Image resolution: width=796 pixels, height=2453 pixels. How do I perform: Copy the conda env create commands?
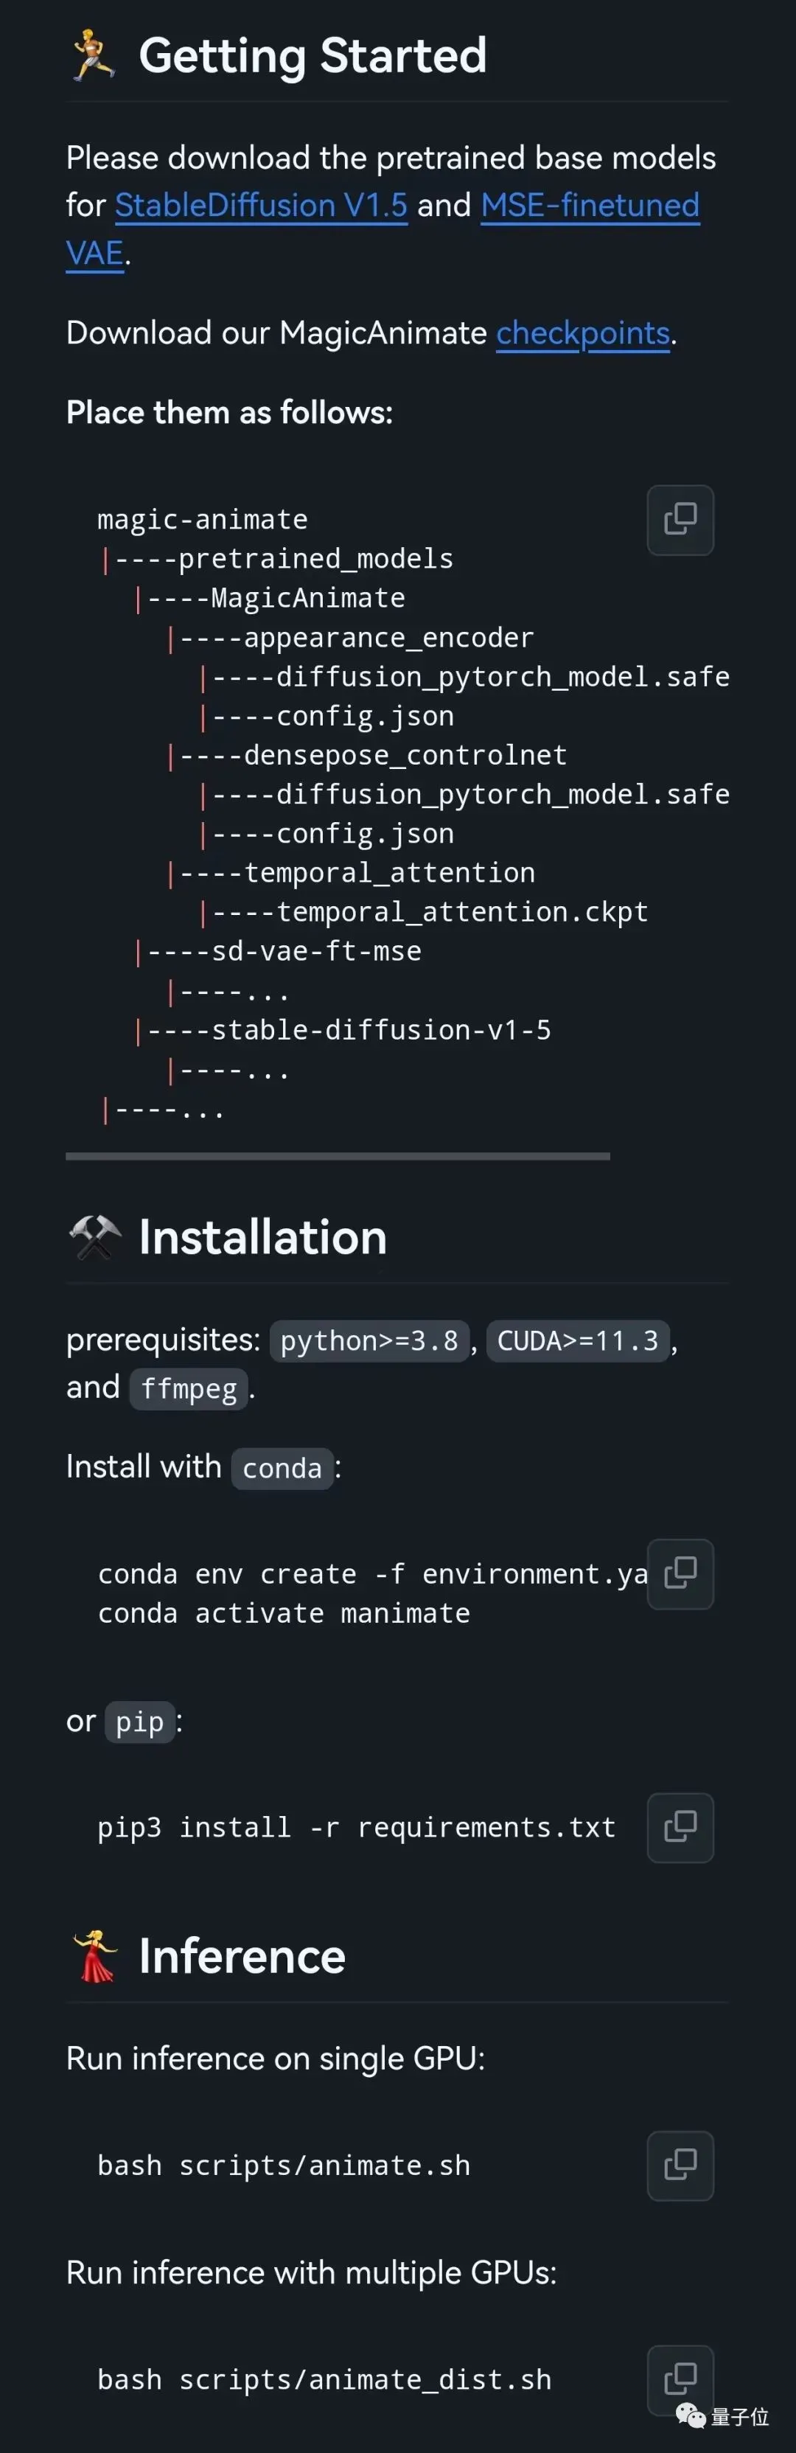680,1574
